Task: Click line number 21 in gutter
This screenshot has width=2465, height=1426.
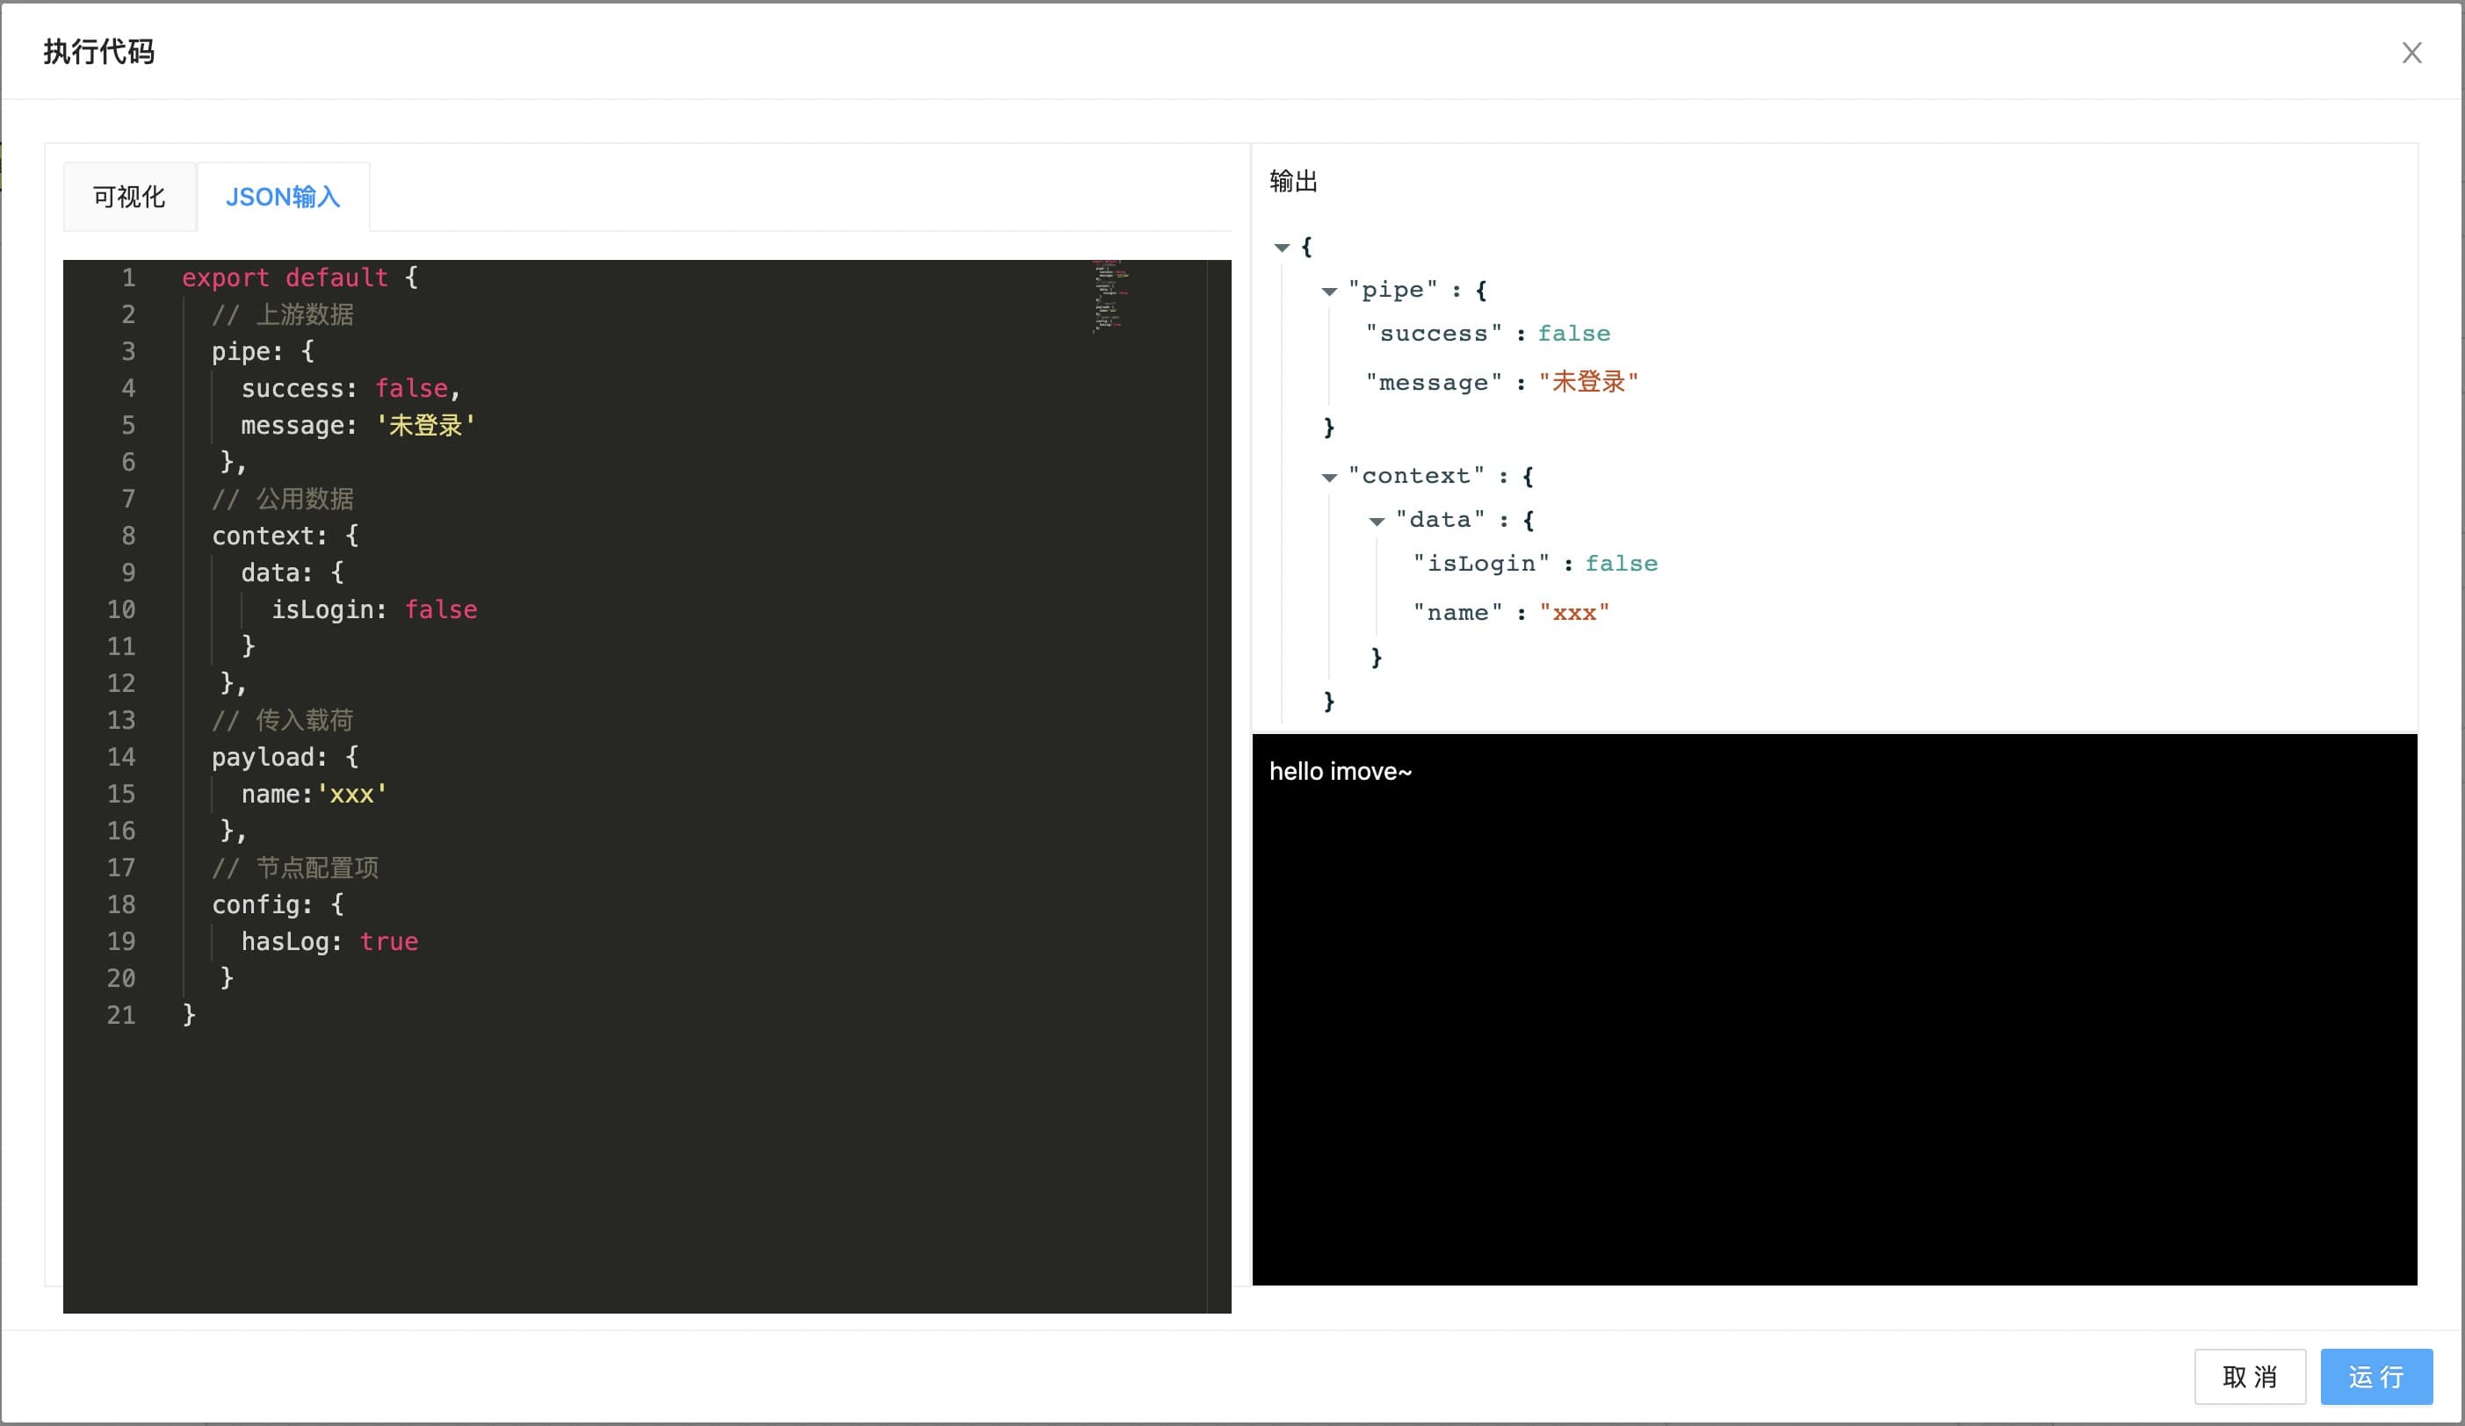Action: pos(121,1015)
